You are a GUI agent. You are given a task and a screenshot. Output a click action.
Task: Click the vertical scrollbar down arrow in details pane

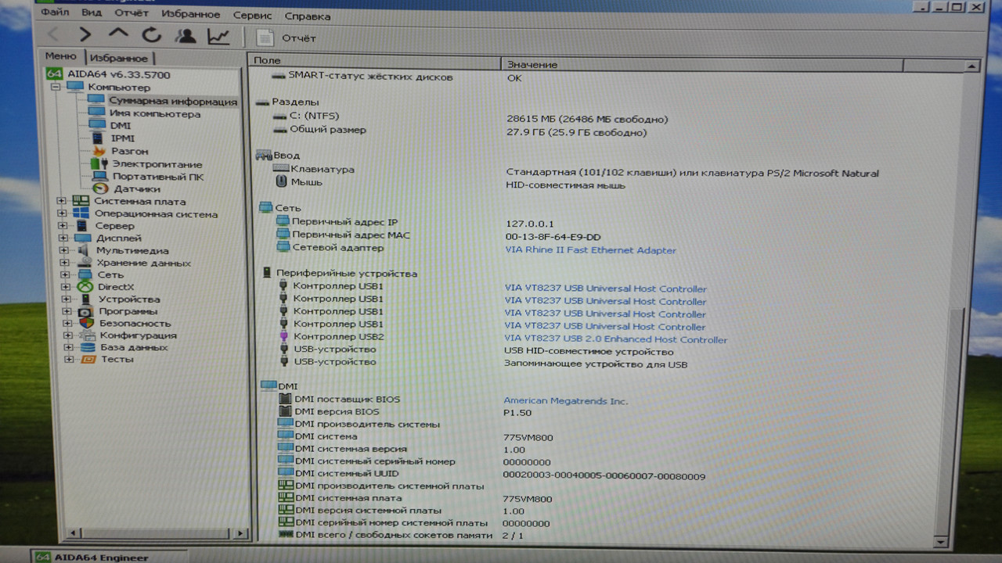[940, 541]
